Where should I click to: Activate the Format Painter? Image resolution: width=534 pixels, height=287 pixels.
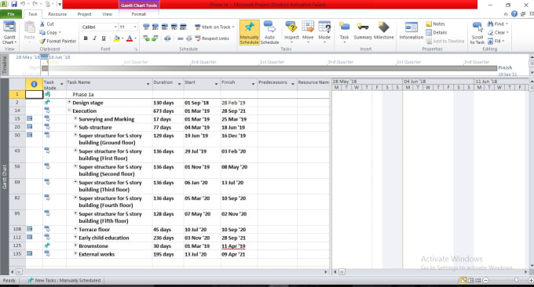[57, 41]
